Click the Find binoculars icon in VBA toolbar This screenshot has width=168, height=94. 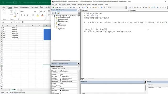(71, 7)
